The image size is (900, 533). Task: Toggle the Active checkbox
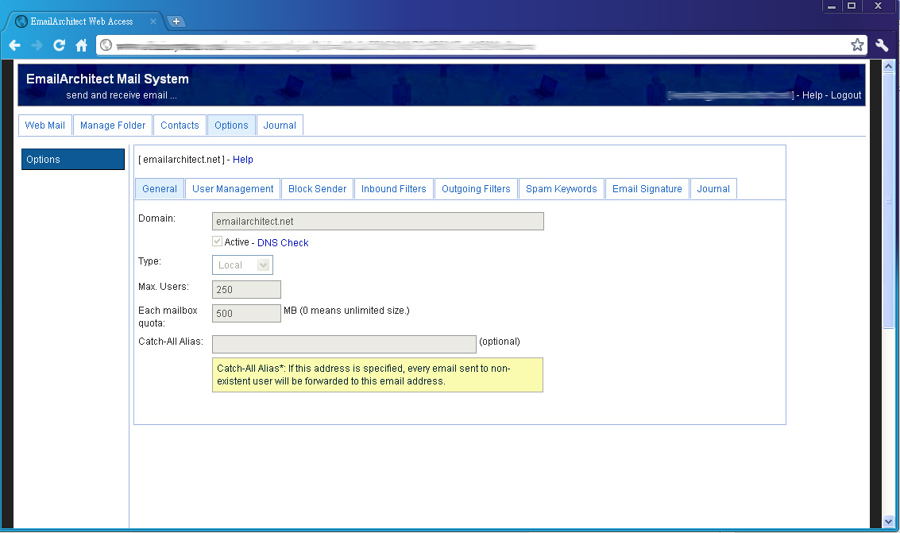(x=217, y=241)
